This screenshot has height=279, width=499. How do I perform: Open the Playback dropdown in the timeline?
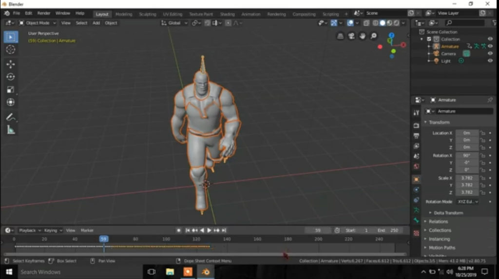click(30, 230)
